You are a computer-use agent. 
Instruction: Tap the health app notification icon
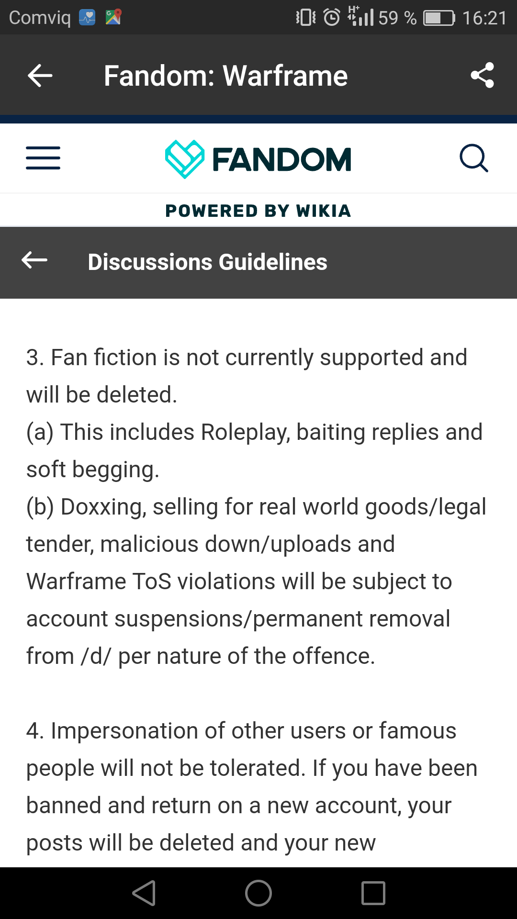coord(87,17)
